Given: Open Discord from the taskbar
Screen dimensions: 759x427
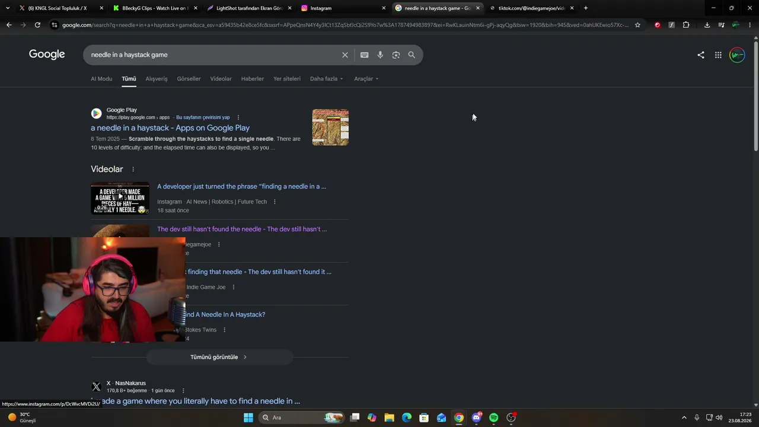Looking at the screenshot, I should click(x=476, y=418).
